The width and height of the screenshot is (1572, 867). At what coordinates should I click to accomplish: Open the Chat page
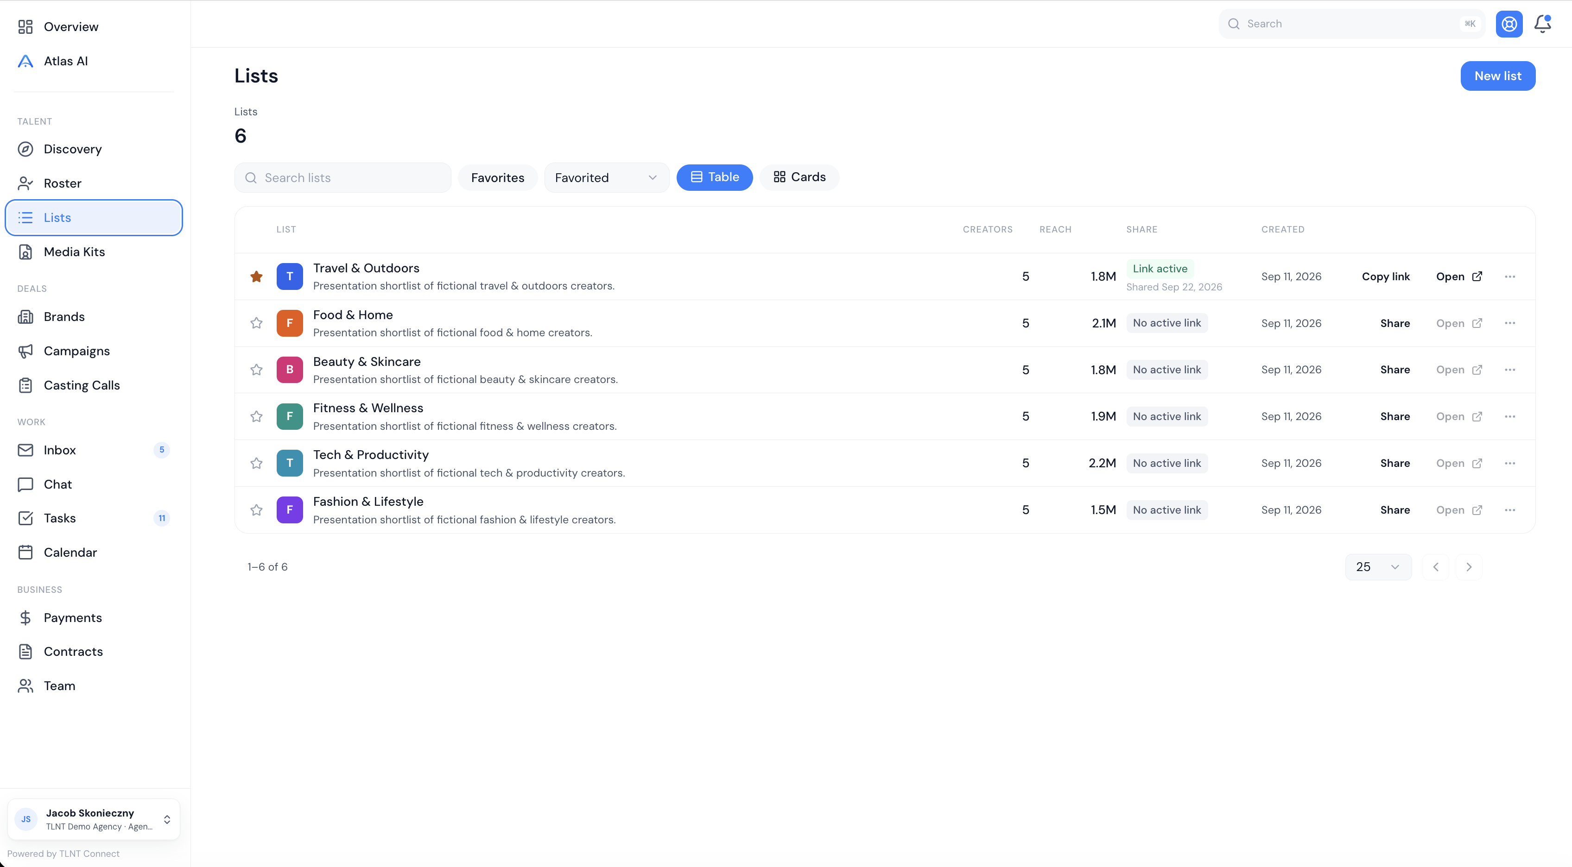pos(93,484)
